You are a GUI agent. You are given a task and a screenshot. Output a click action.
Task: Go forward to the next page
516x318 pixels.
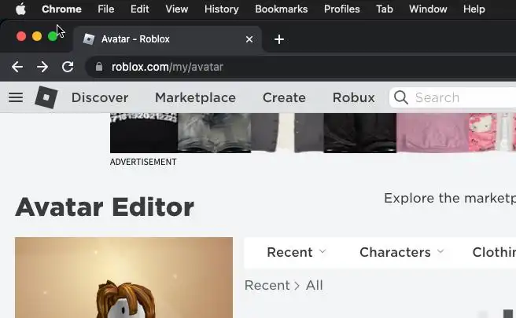42,67
